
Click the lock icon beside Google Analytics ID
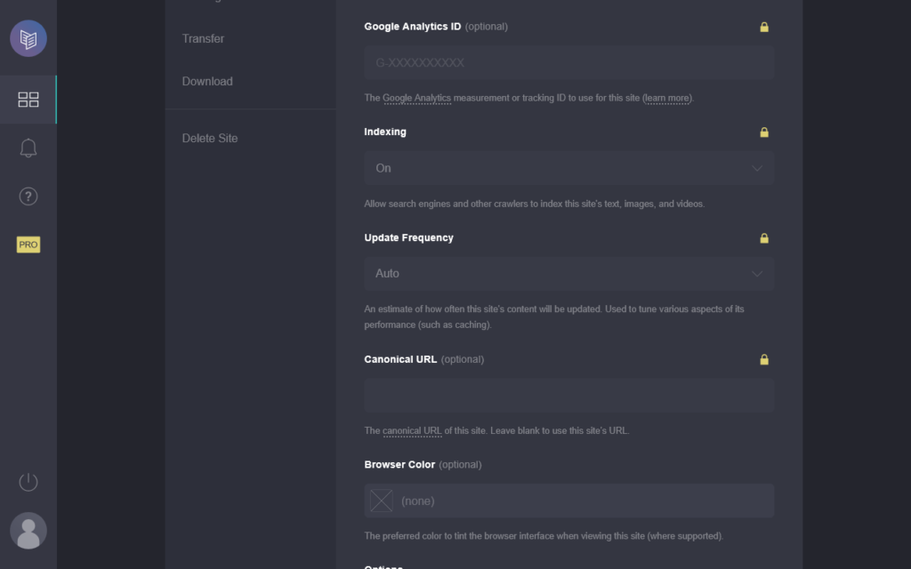(x=764, y=27)
